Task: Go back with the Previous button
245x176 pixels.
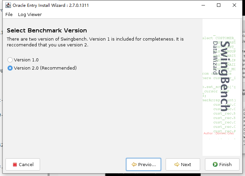Action: 143,164
